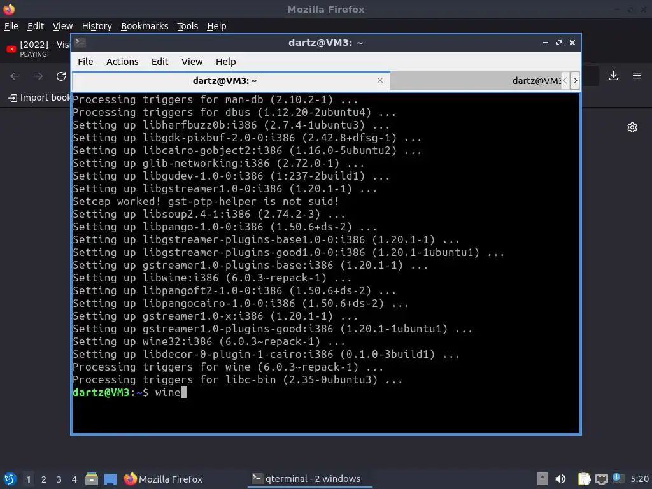Open the qterminal Edit menu
This screenshot has height=489, width=652.
160,62
